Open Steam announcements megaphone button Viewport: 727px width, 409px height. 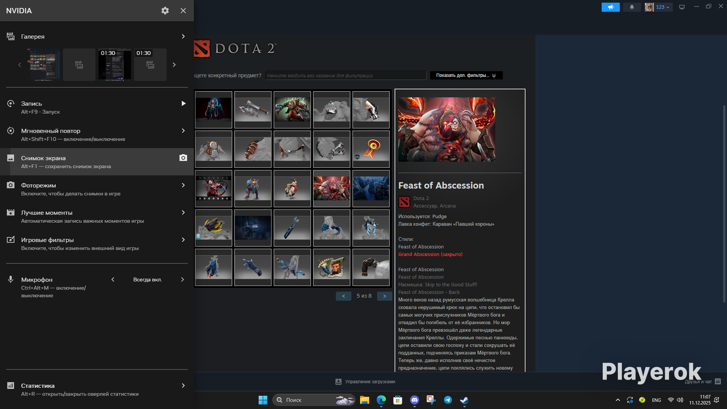point(610,7)
